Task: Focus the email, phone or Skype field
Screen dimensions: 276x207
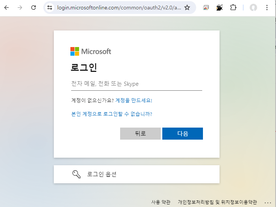Action: coord(137,84)
